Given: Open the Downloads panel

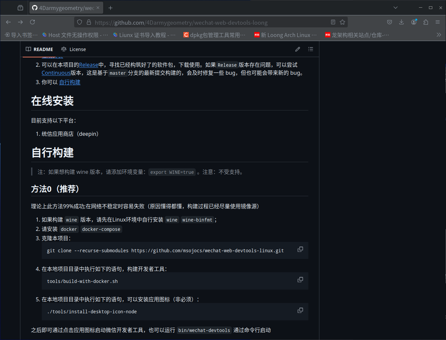Looking at the screenshot, I should tap(402, 22).
